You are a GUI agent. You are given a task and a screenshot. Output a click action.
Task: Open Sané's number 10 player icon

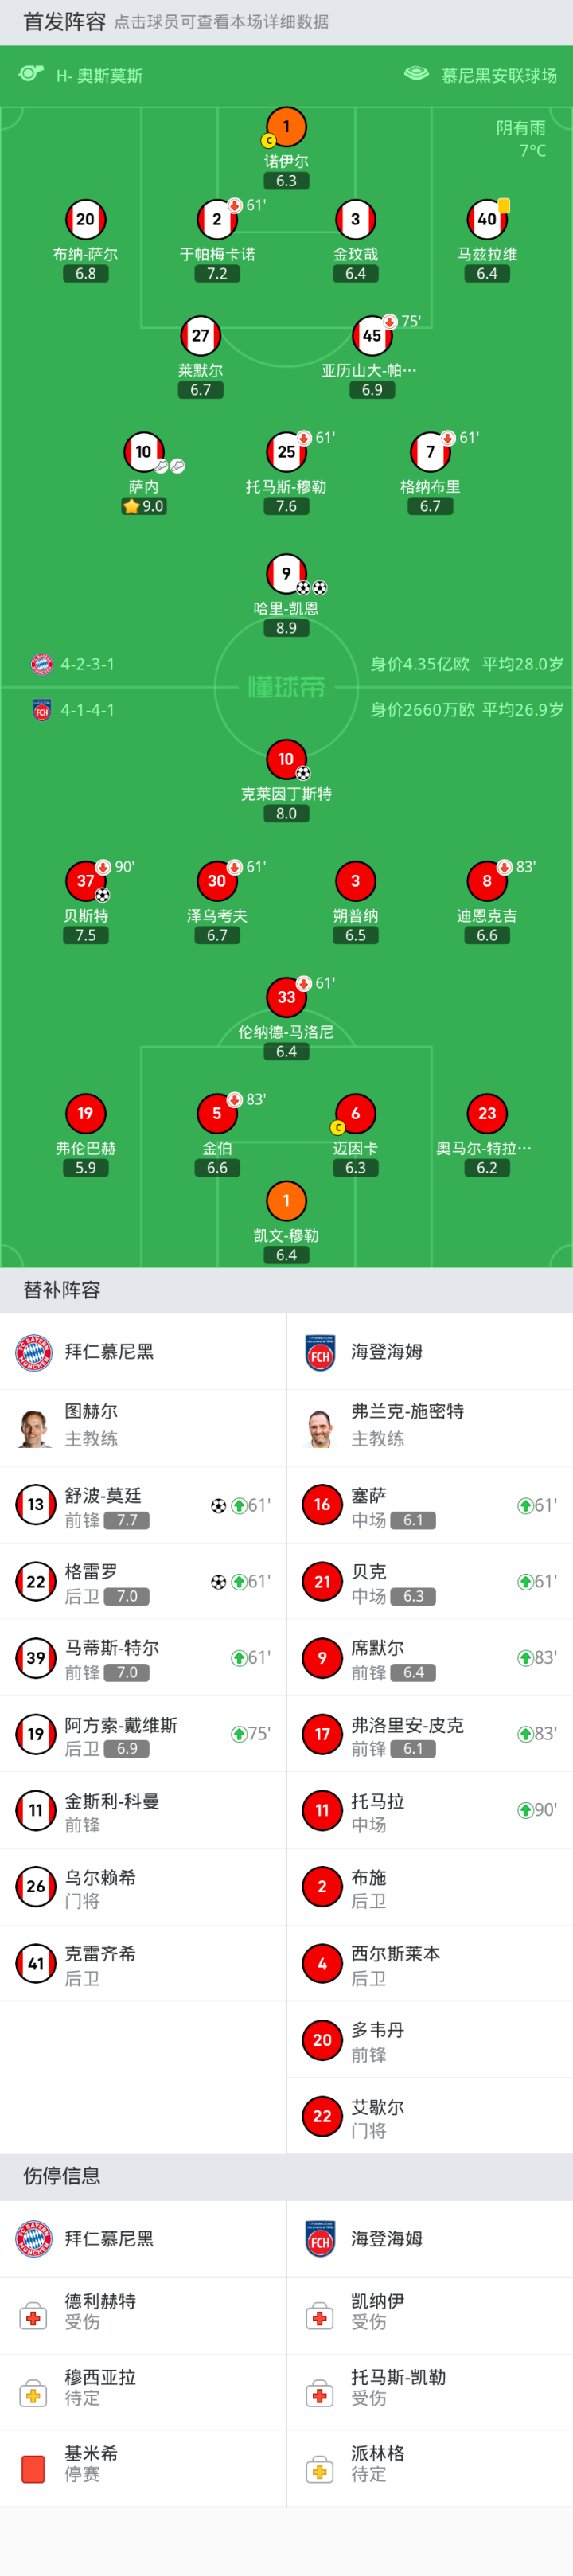143,452
